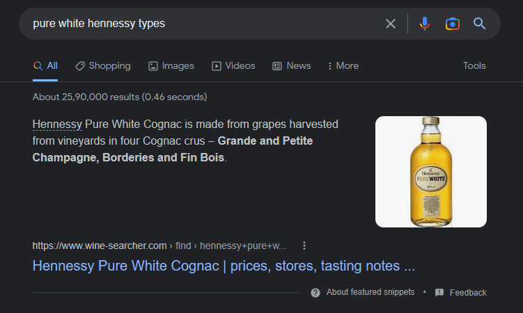
Task: Click the Feedback flag icon
Action: [439, 293]
